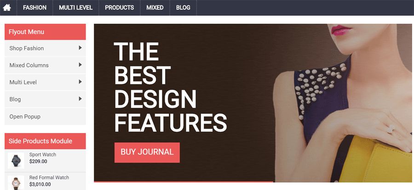Click the Buy Journal button
The height and width of the screenshot is (190, 414).
click(147, 152)
